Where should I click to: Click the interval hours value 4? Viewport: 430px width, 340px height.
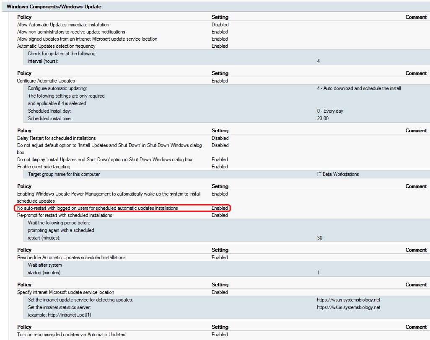click(x=319, y=61)
